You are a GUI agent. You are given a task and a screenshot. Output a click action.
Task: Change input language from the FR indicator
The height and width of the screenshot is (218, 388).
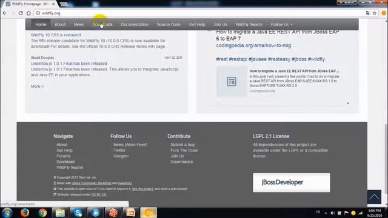pyautogui.click(x=318, y=212)
